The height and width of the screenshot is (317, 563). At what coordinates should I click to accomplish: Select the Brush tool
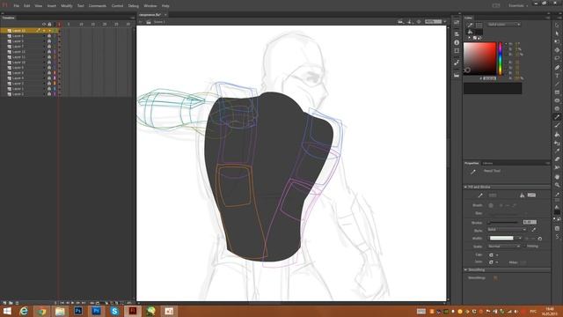click(x=557, y=125)
